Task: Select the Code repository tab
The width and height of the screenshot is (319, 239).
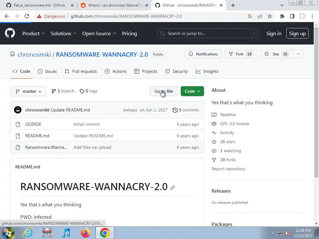Action: pos(21,71)
